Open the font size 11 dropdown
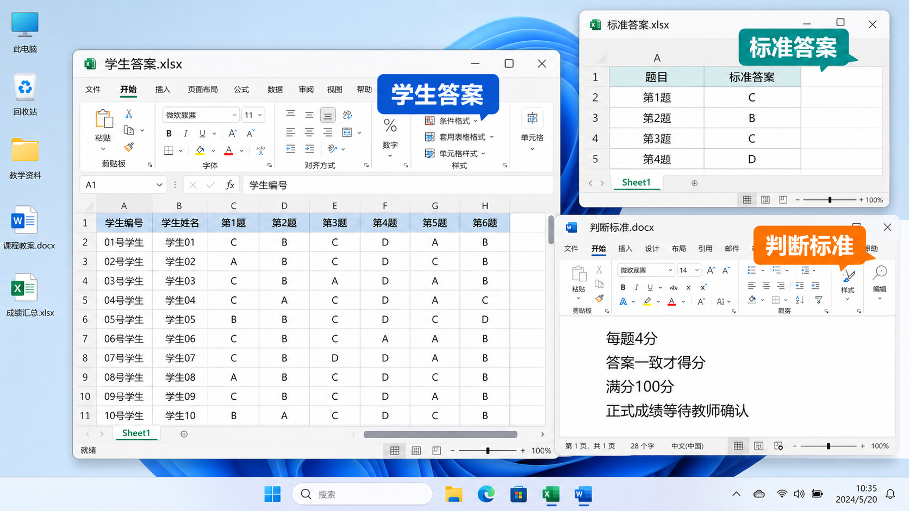909x511 pixels. click(260, 115)
